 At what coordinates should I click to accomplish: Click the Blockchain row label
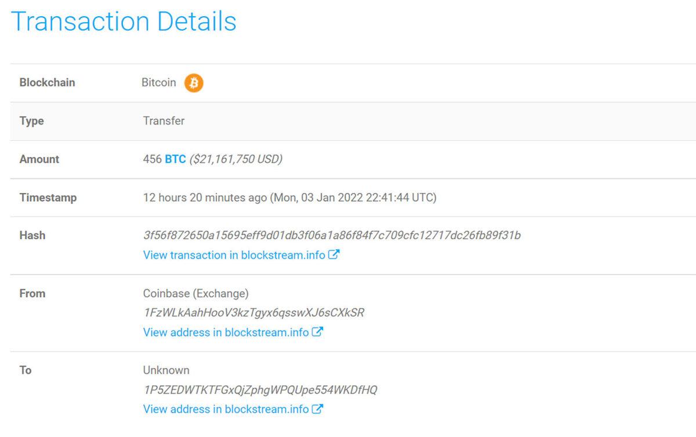pyautogui.click(x=47, y=82)
